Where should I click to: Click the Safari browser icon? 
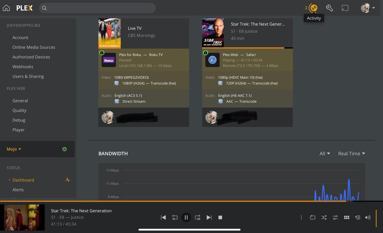(212, 60)
